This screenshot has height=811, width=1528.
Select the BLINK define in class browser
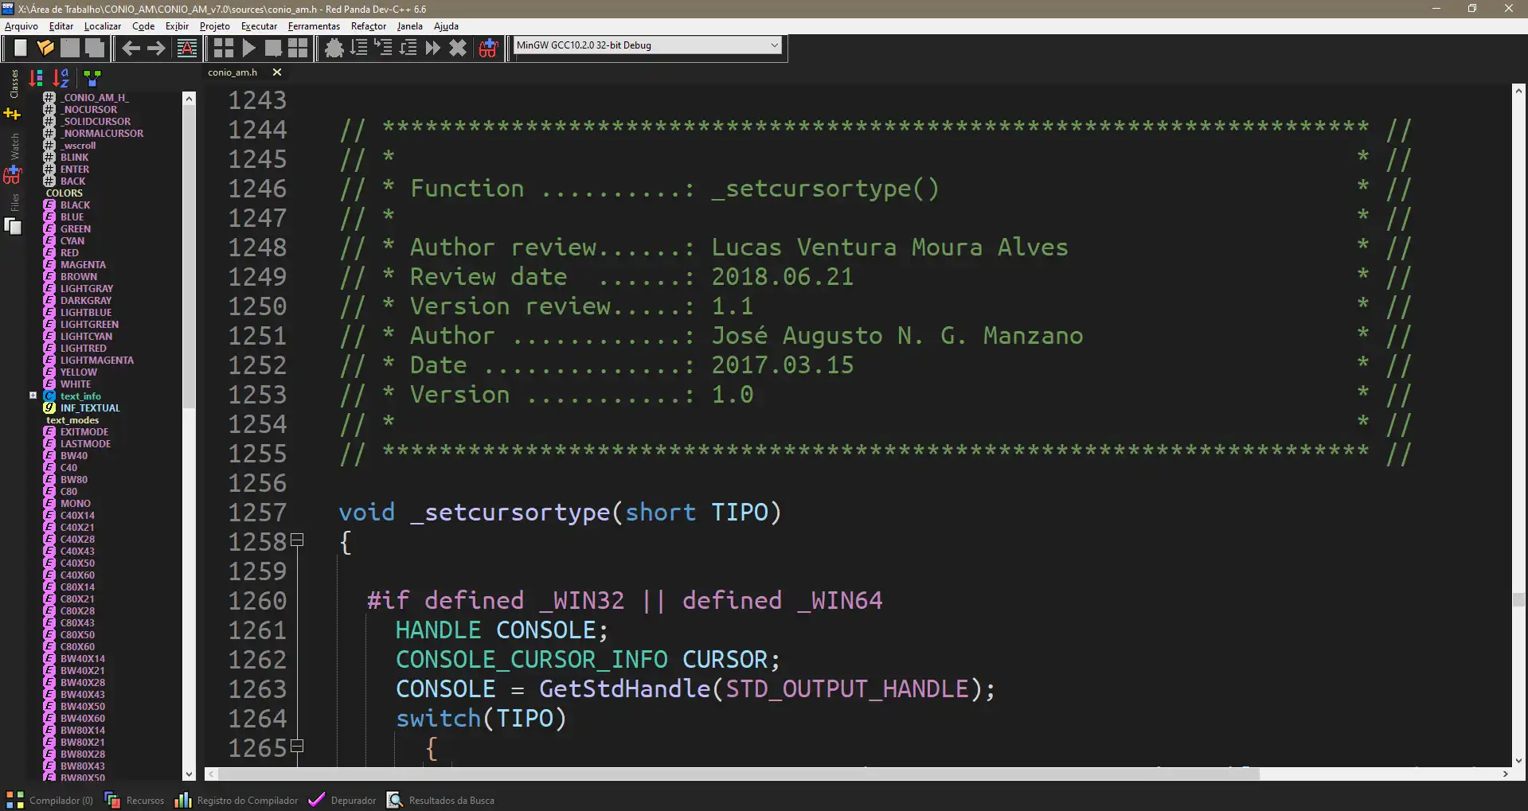(x=74, y=158)
